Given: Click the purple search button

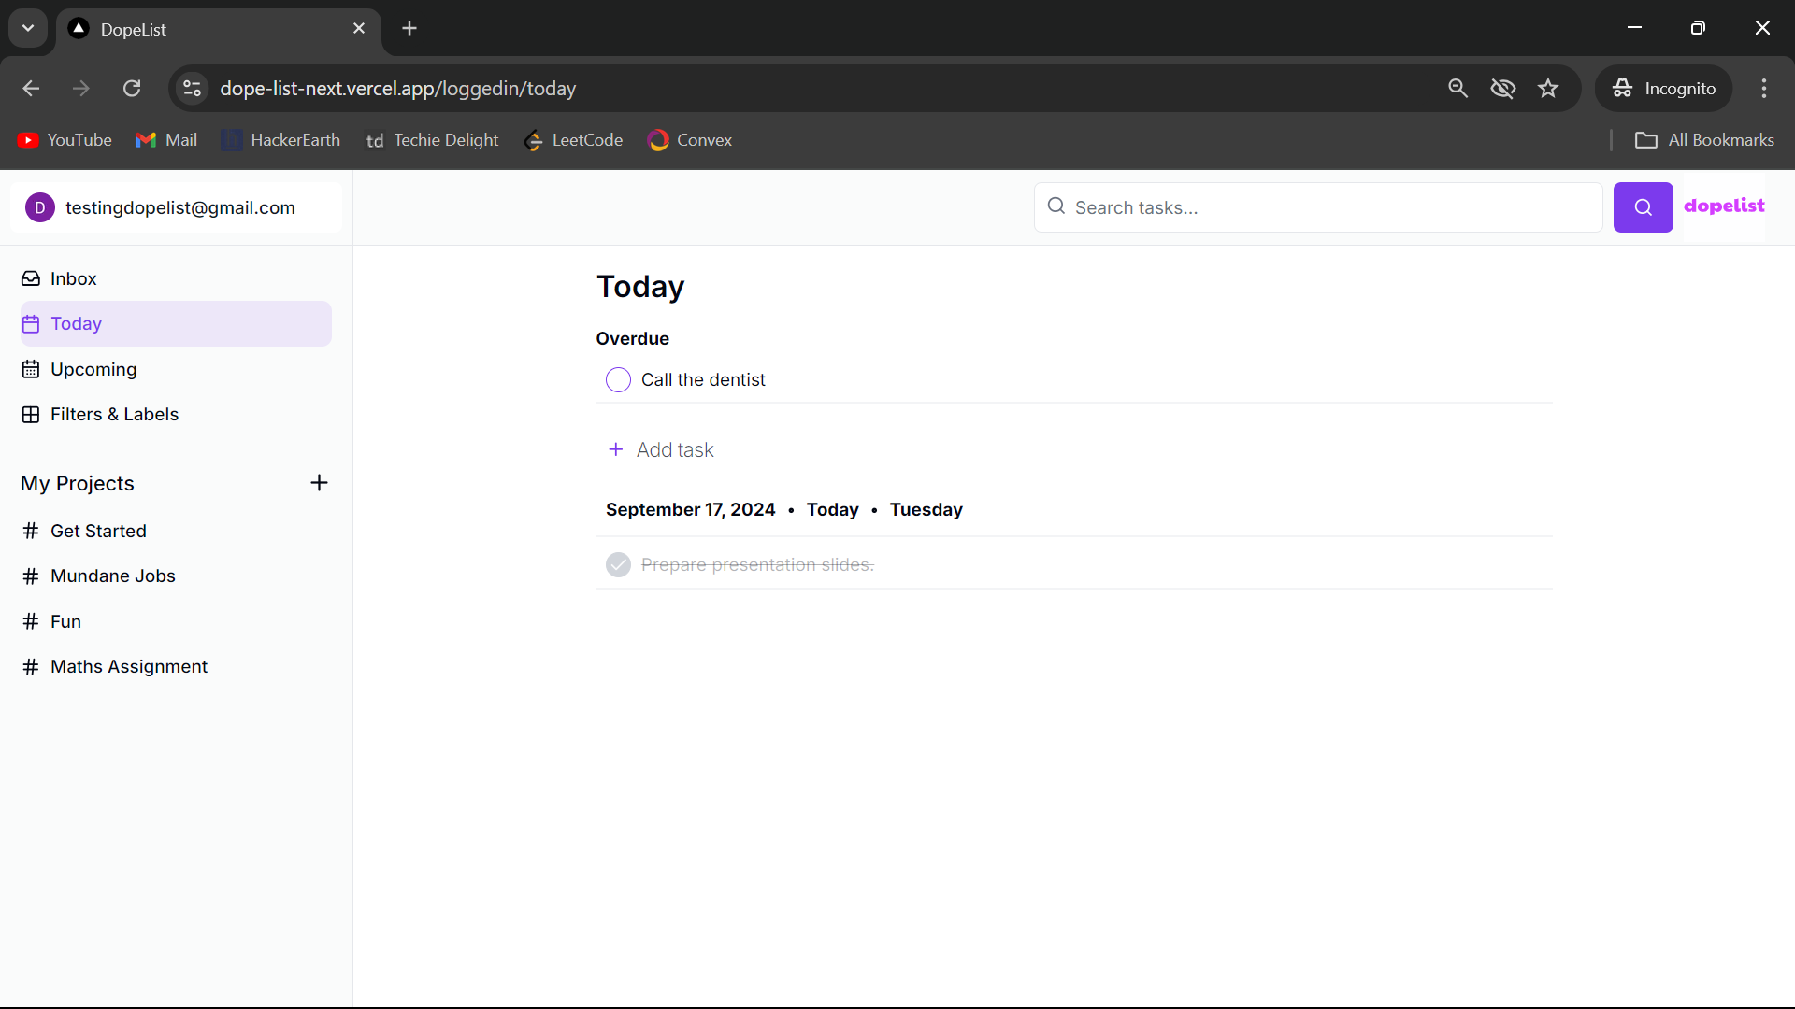Looking at the screenshot, I should point(1643,207).
